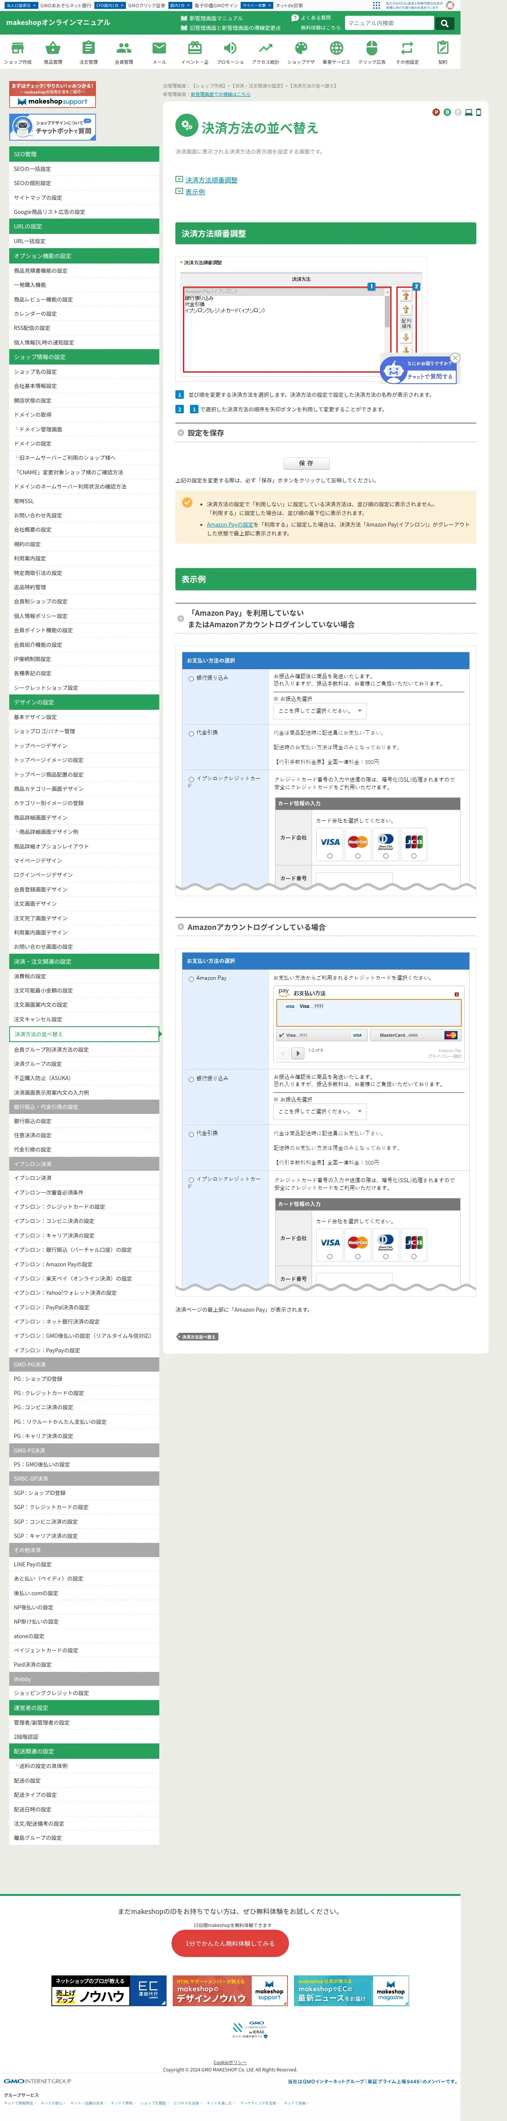Viewport: 507px width, 2121px height.
Task: Open the 最新ニュース makeshop magazine banner
Action: [352, 1991]
